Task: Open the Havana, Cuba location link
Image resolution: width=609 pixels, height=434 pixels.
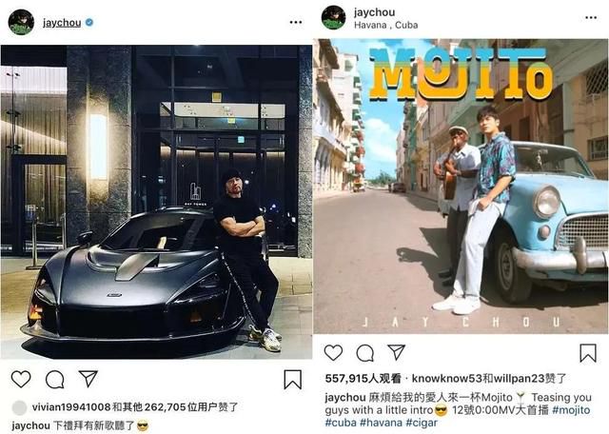Action: tap(386, 26)
